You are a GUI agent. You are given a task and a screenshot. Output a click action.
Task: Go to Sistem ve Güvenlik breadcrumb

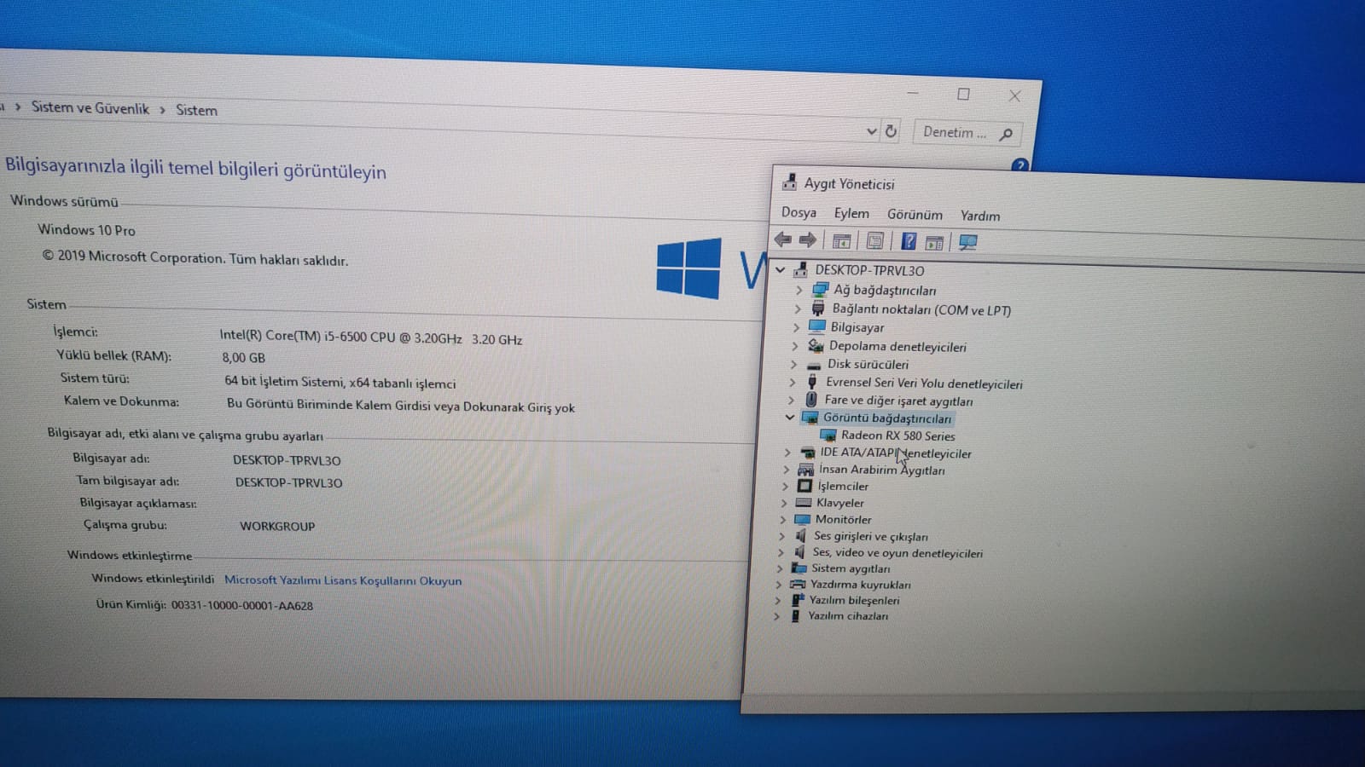(x=90, y=108)
